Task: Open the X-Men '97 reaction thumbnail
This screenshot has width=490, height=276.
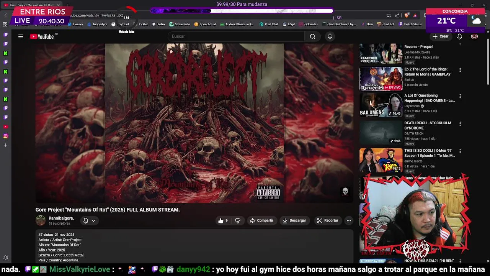Action: pyautogui.click(x=381, y=160)
